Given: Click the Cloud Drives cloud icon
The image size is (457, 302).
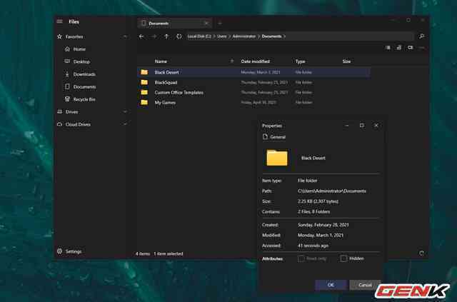Looking at the screenshot, I should click(59, 124).
